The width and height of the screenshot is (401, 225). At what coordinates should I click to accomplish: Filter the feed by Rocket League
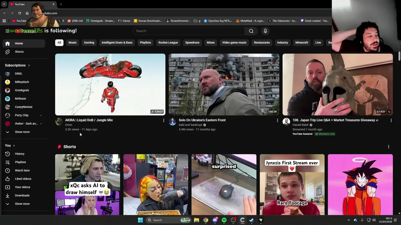point(168,42)
